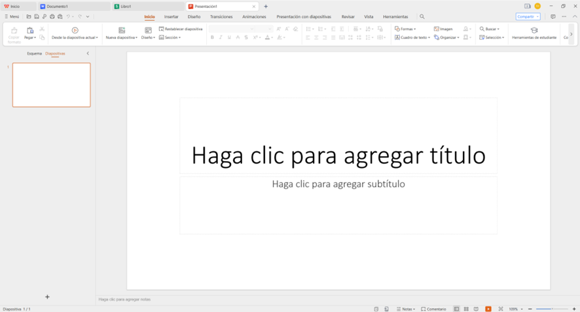Click the search magnifier icon beside Herramientas
This screenshot has width=580, height=312.
[x=422, y=16]
